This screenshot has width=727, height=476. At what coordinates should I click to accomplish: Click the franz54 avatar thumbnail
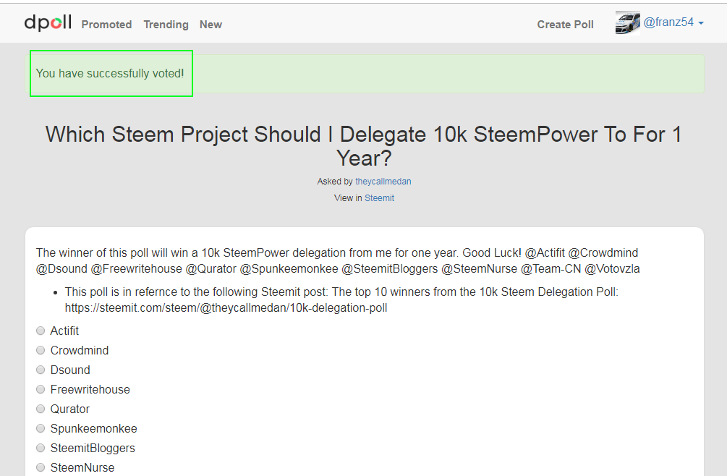pyautogui.click(x=627, y=22)
